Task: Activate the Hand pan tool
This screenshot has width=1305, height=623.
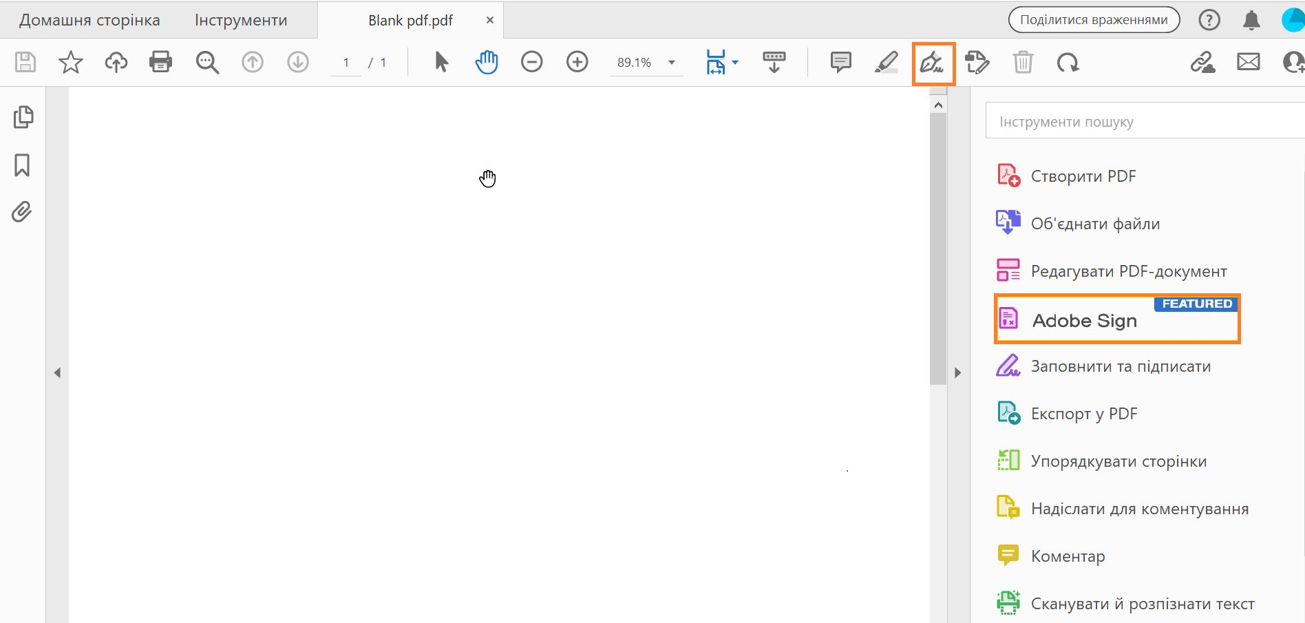Action: [487, 63]
